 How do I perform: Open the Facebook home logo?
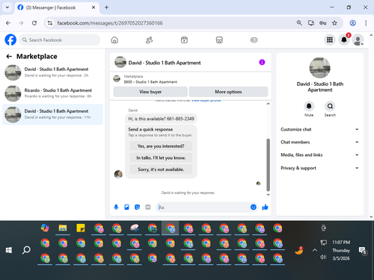[x=10, y=40]
